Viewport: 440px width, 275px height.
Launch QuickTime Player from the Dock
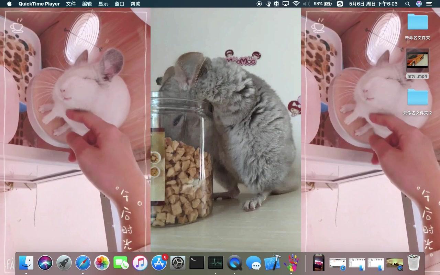point(235,263)
